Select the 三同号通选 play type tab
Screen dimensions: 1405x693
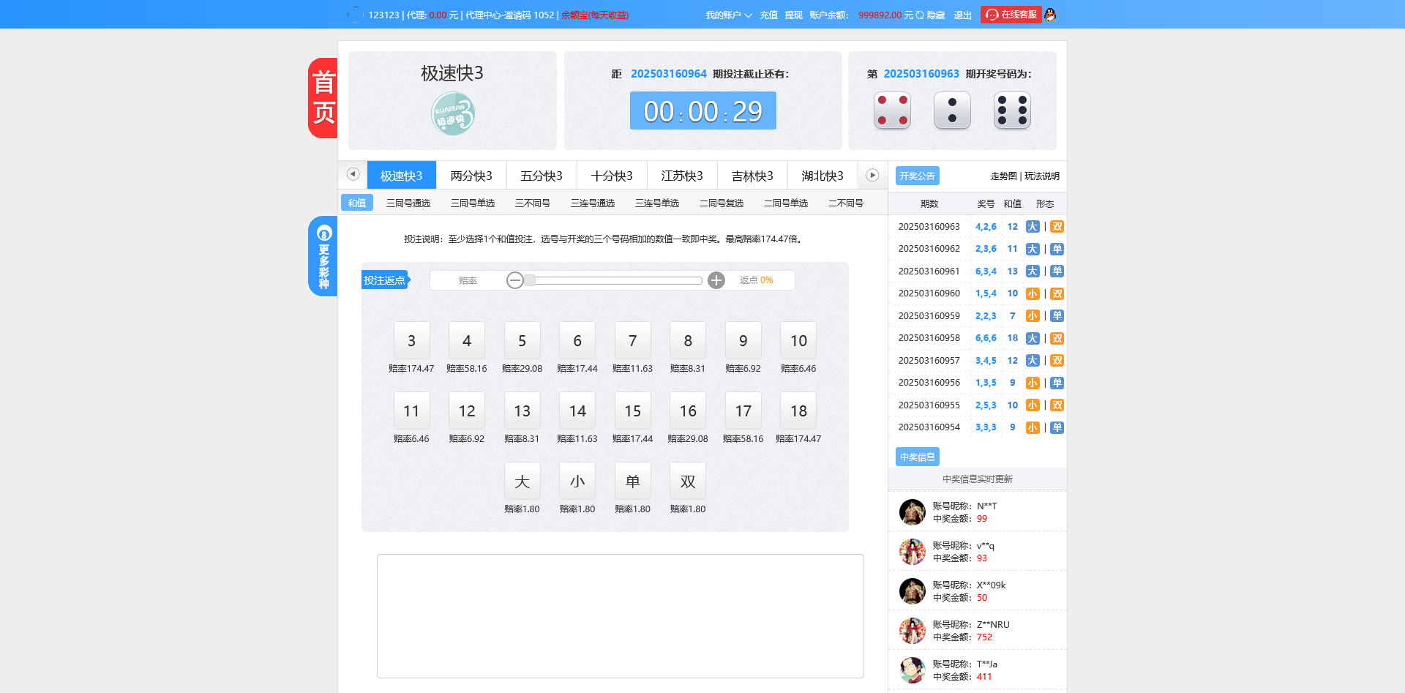coord(408,203)
